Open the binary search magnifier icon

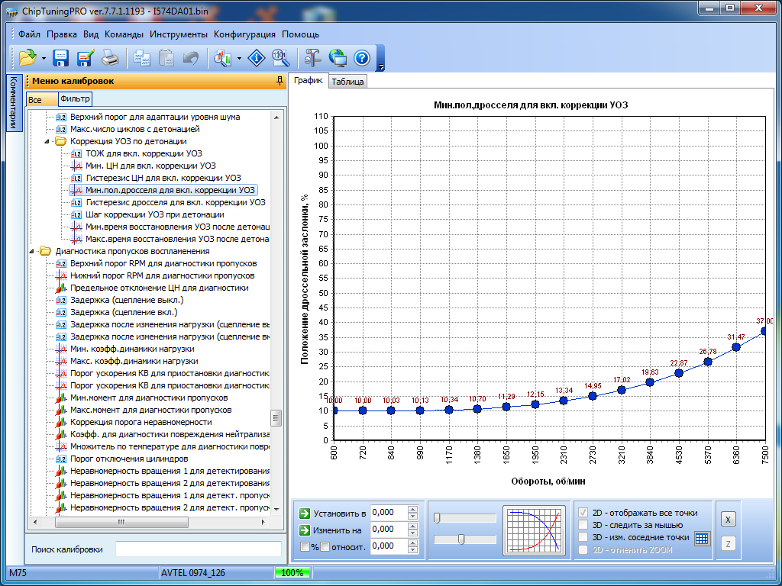point(280,57)
